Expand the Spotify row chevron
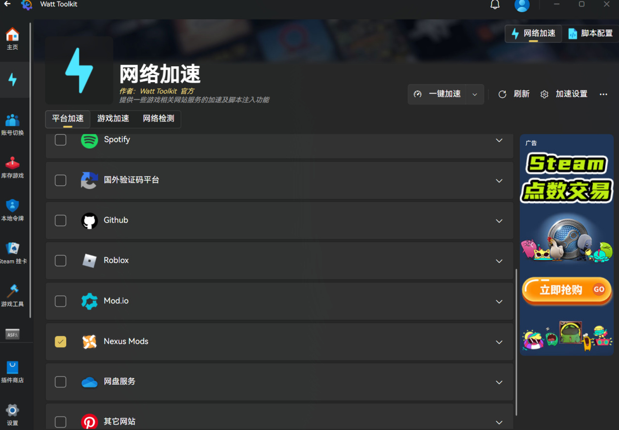This screenshot has width=619, height=430. coord(499,140)
